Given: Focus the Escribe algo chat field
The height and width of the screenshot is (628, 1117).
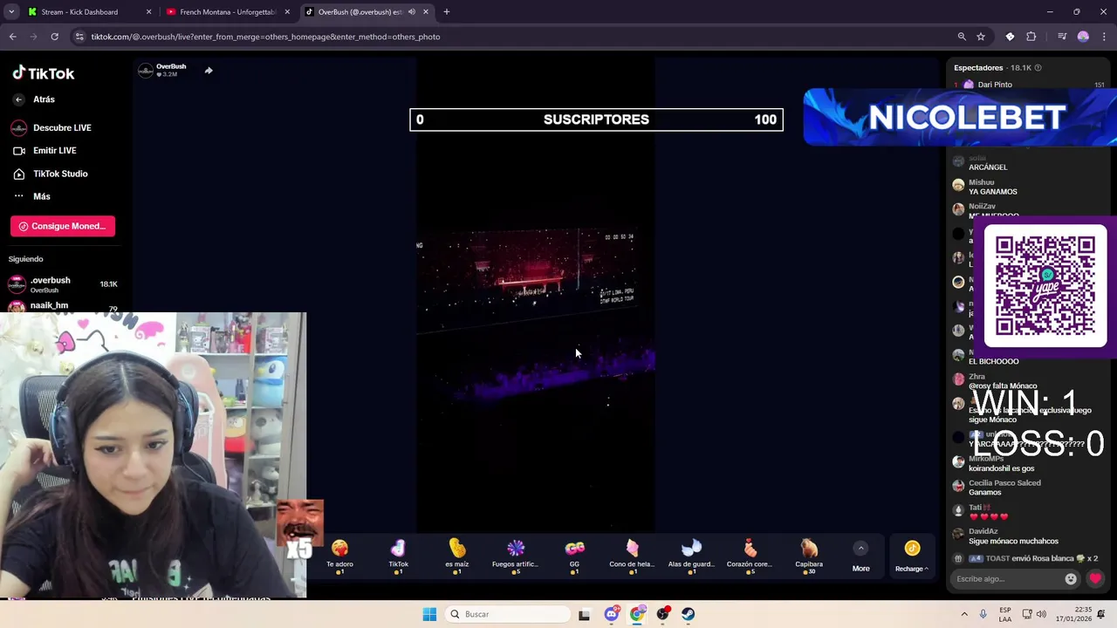Looking at the screenshot, I should coord(1007,578).
